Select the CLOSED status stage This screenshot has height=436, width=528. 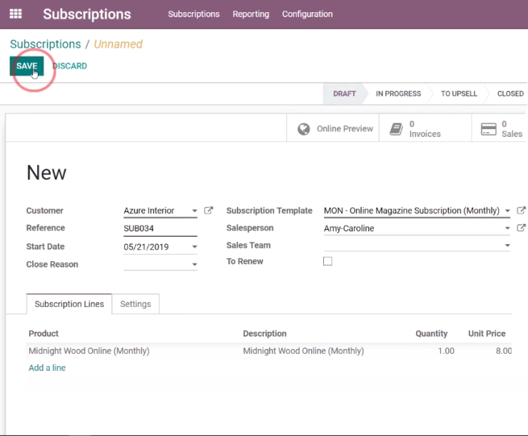510,93
